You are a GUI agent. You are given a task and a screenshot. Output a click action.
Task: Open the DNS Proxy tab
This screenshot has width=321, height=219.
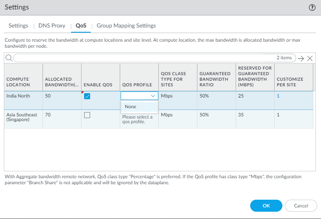[52, 26]
